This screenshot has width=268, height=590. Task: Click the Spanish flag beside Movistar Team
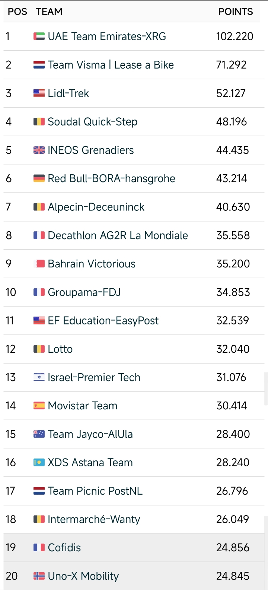[39, 406]
